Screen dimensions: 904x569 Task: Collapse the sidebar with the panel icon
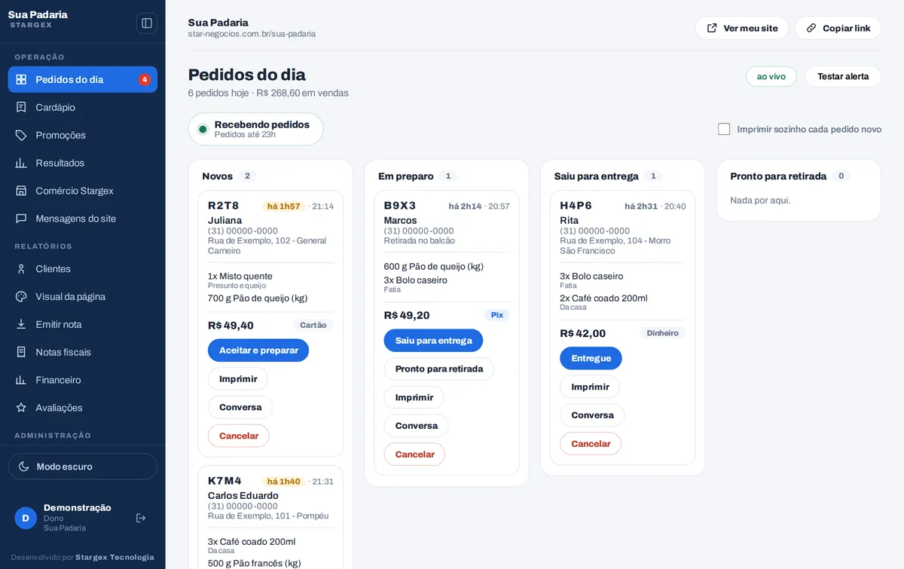click(147, 23)
